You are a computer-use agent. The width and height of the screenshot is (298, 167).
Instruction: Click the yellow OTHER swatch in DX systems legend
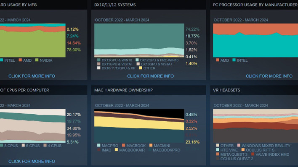coord(141,68)
